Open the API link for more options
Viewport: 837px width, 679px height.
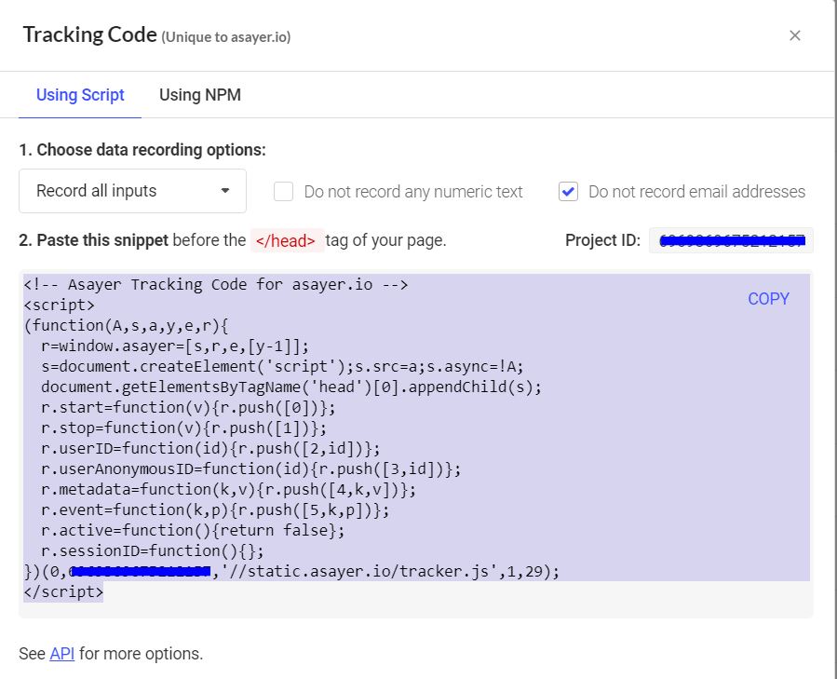62,653
